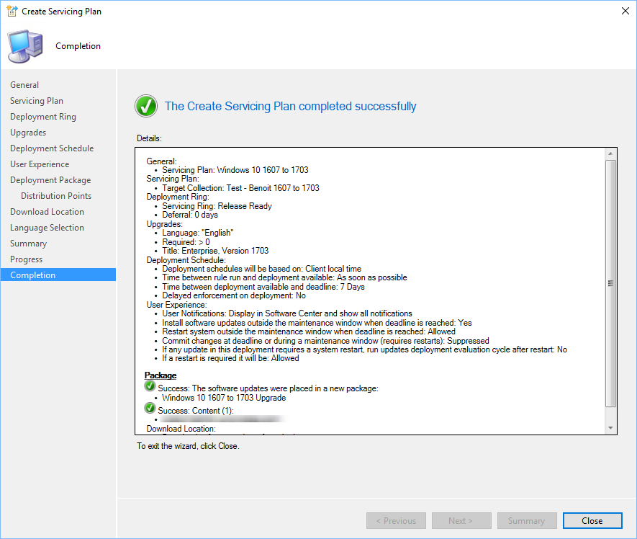The height and width of the screenshot is (539, 637).
Task: Select the Deployment Schedule step
Action: 52,148
